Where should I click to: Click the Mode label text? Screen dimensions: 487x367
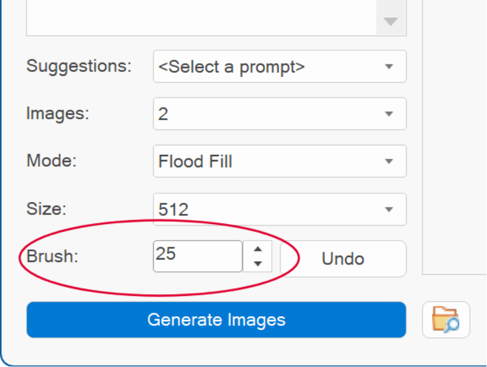click(x=52, y=161)
